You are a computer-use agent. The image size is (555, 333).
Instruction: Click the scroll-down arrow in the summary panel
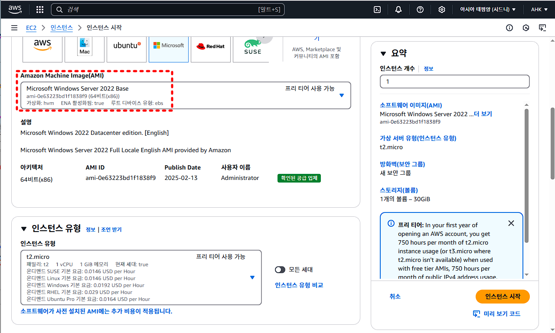coord(527,274)
